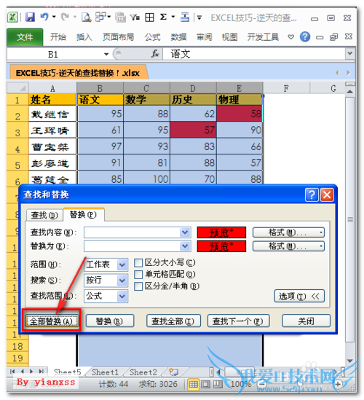Click the AutoSum sigma icon
The width and height of the screenshot is (364, 400).
163,17
